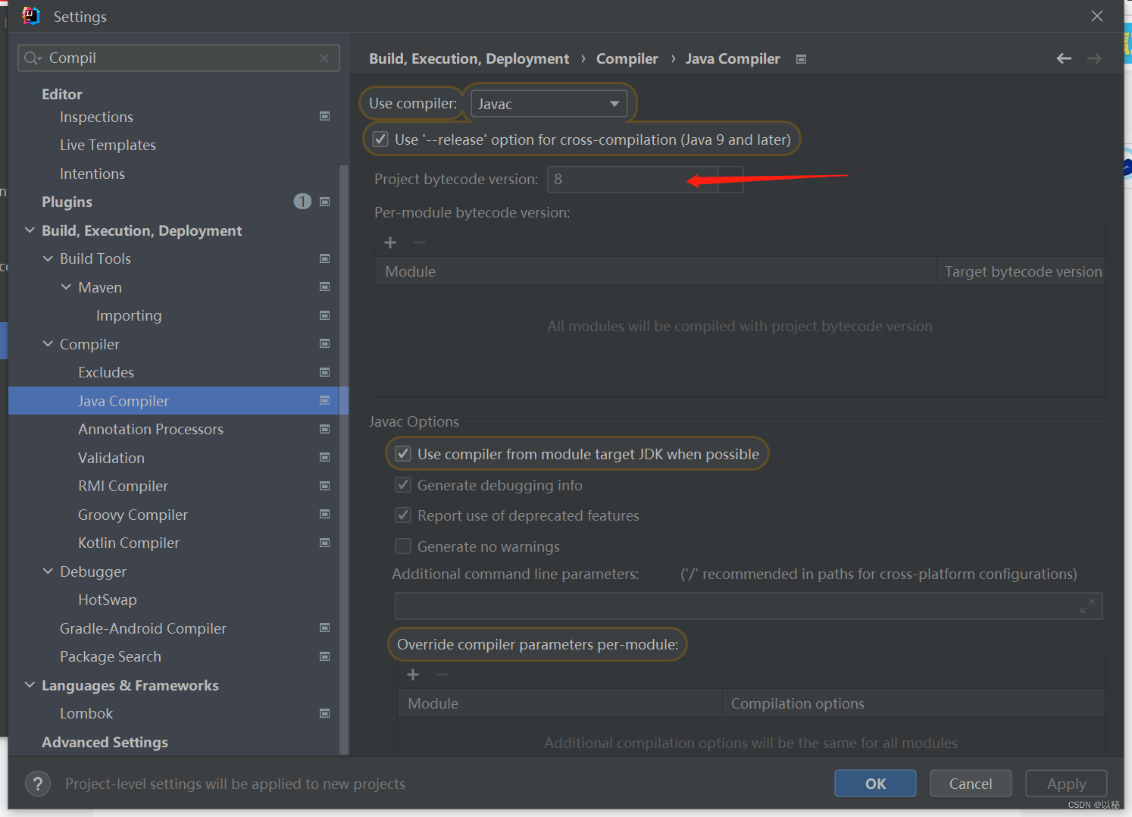Click the Cancel button

[x=971, y=784]
